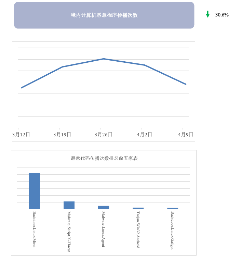Select the Malware.Linux.Agent label
Image resolution: width=241 pixels, height=259 pixels.
coord(103,229)
